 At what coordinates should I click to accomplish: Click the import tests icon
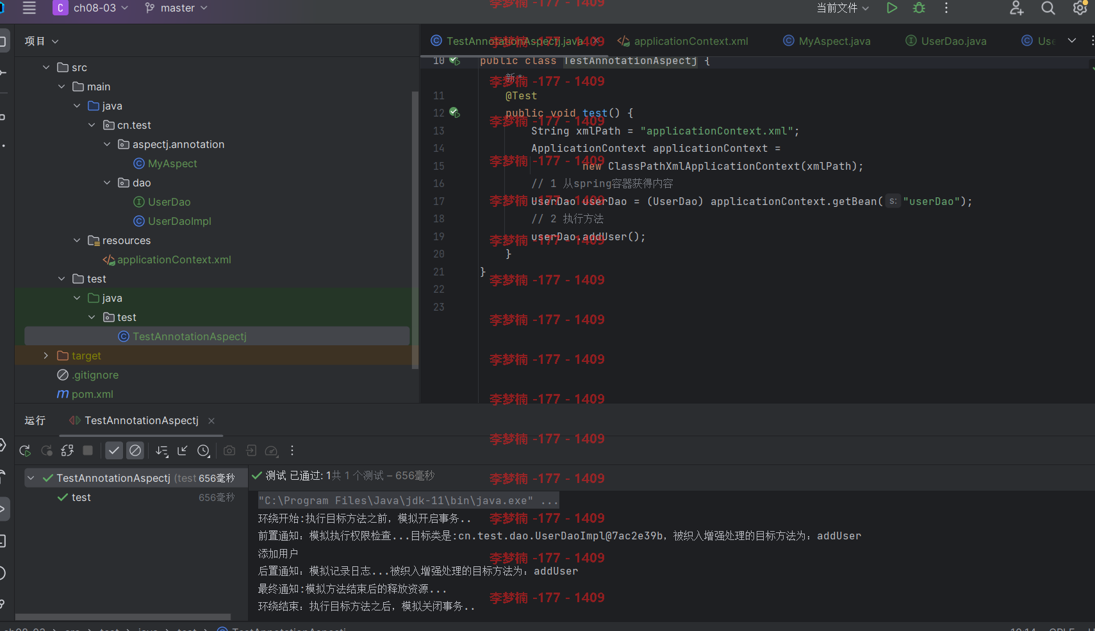pyautogui.click(x=251, y=451)
